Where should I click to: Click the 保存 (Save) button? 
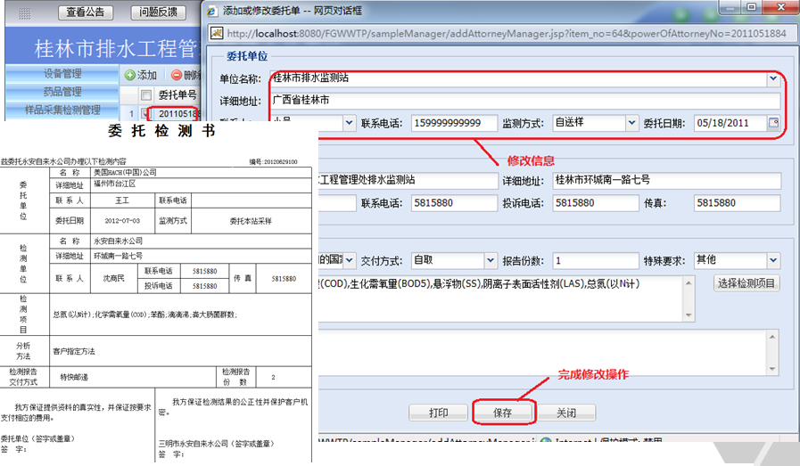(x=503, y=413)
